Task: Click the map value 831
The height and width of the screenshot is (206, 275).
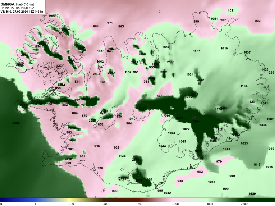Action: (x=77, y=82)
